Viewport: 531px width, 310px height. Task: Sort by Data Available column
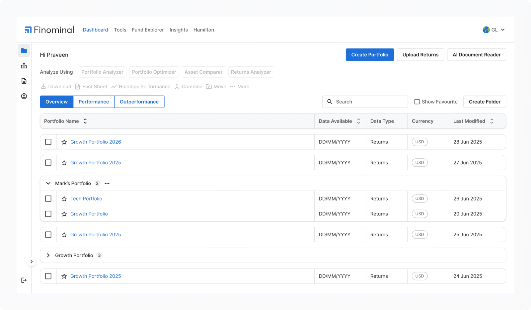click(x=358, y=121)
